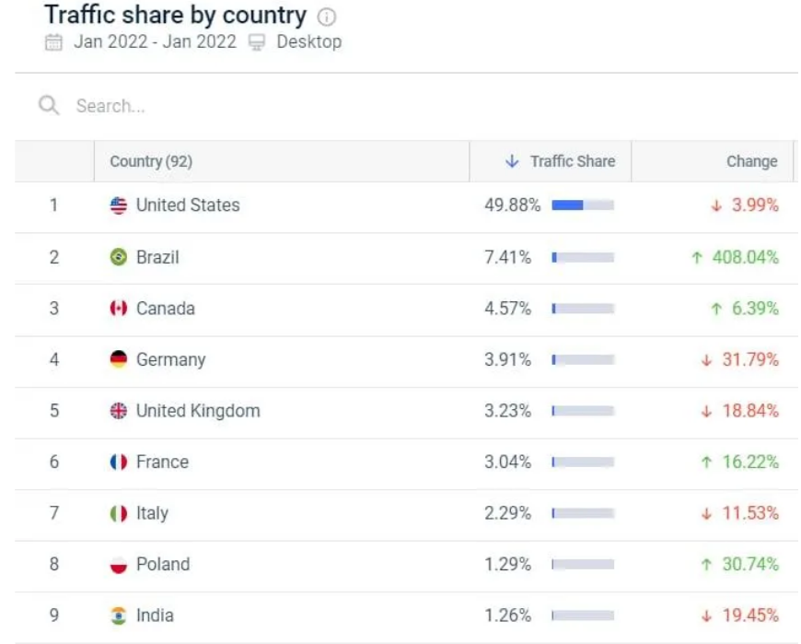801x644 pixels.
Task: Sort by Traffic Share column arrow
Action: (513, 161)
